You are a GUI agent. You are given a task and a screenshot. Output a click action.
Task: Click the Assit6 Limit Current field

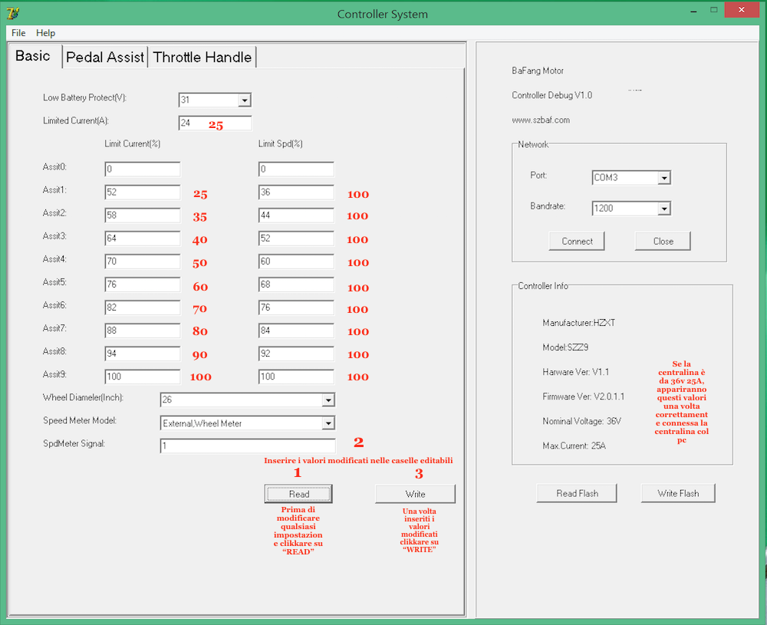click(143, 308)
